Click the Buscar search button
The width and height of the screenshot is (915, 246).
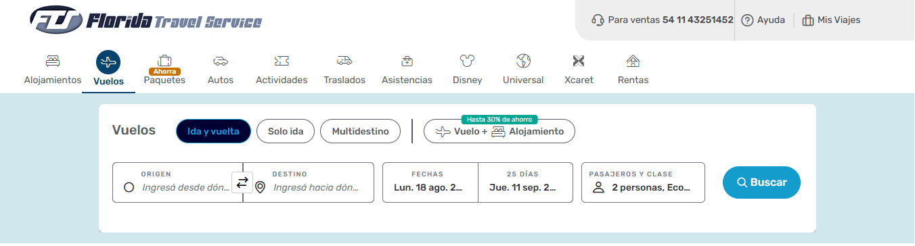[761, 182]
